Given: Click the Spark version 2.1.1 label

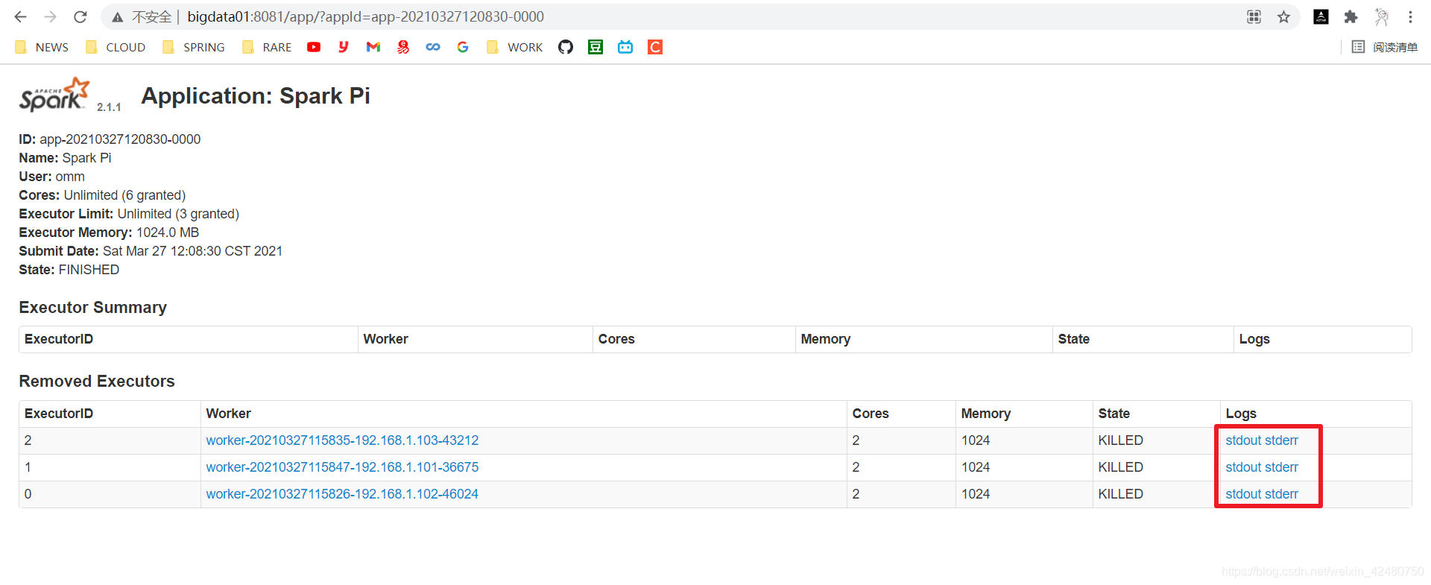Looking at the screenshot, I should [x=109, y=107].
